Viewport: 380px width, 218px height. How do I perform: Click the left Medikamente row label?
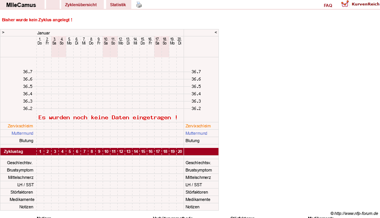pos(22,199)
